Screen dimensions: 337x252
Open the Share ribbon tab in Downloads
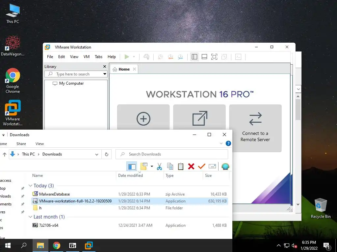tap(21, 144)
